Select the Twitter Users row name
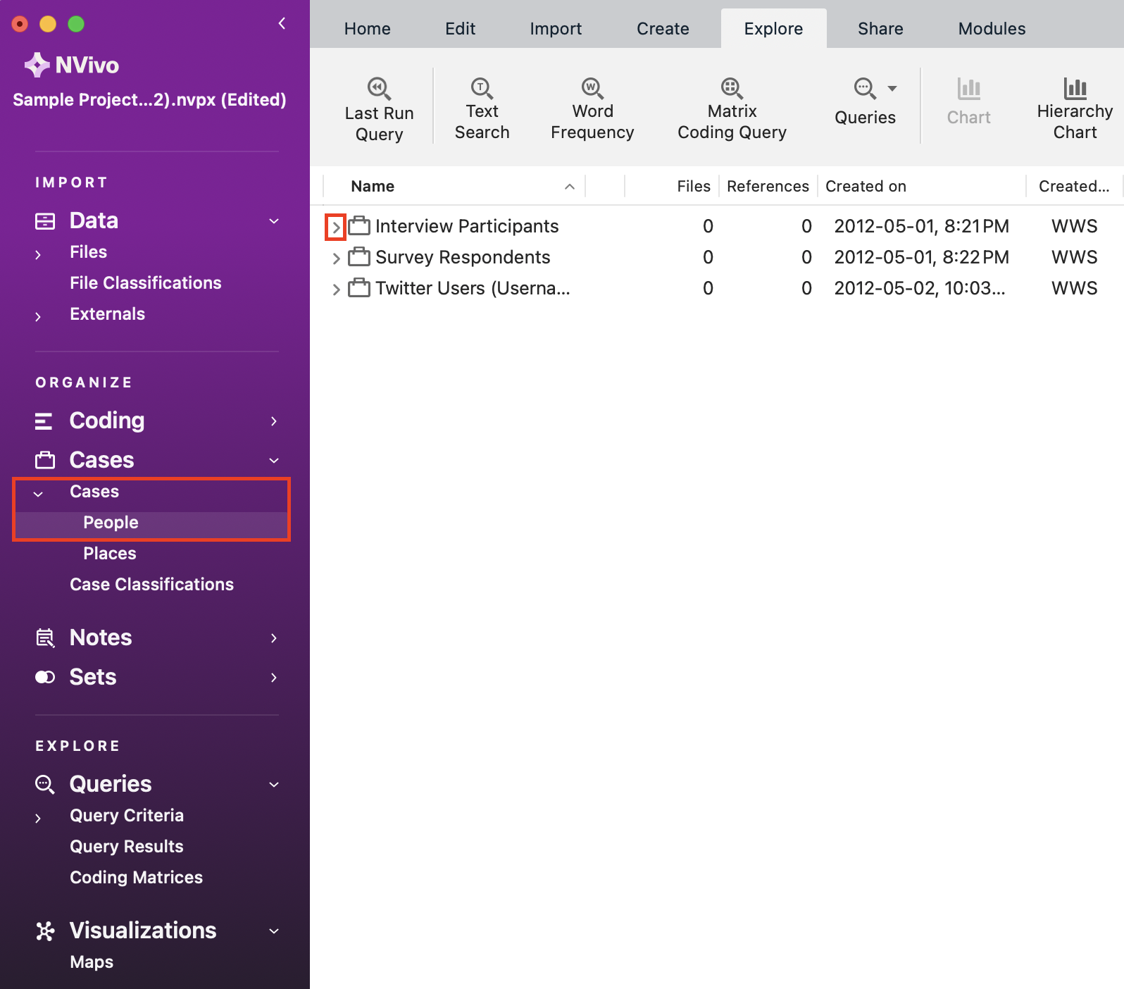1124x989 pixels. (x=473, y=287)
